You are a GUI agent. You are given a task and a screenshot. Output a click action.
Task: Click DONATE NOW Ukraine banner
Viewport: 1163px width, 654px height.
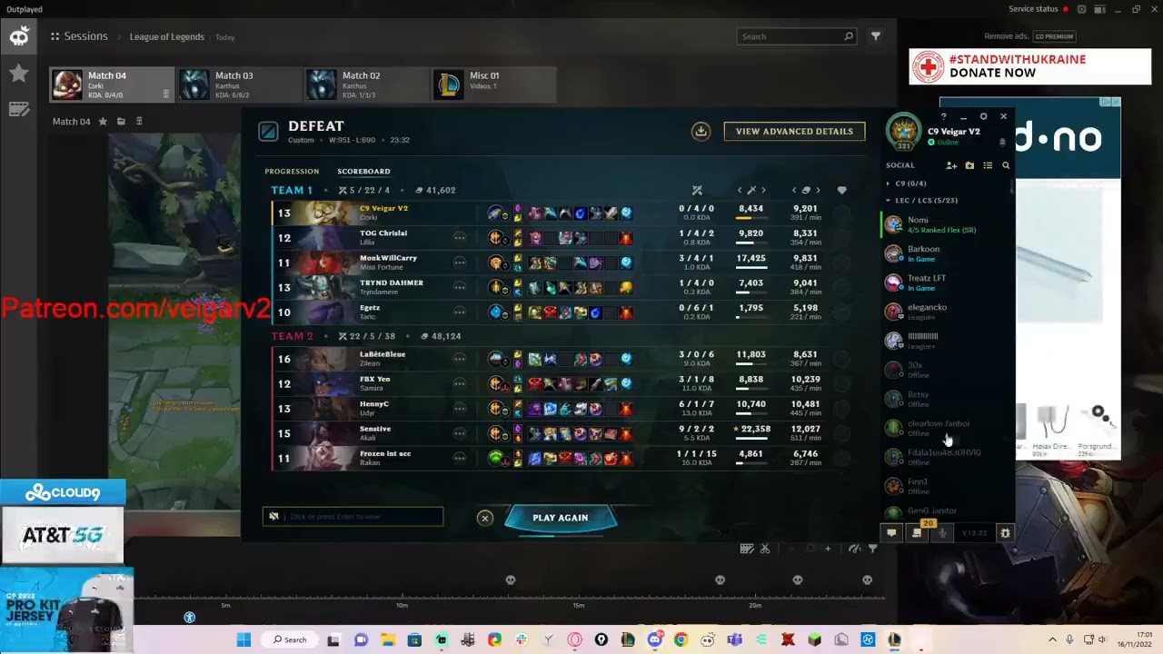(x=1029, y=66)
